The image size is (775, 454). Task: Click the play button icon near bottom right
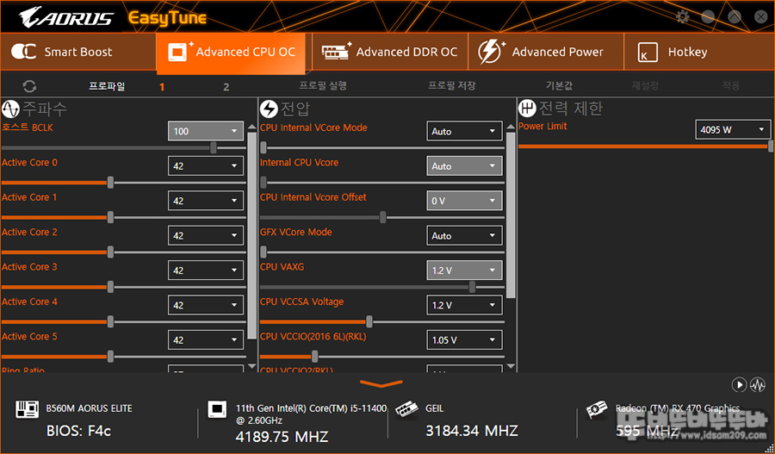739,384
